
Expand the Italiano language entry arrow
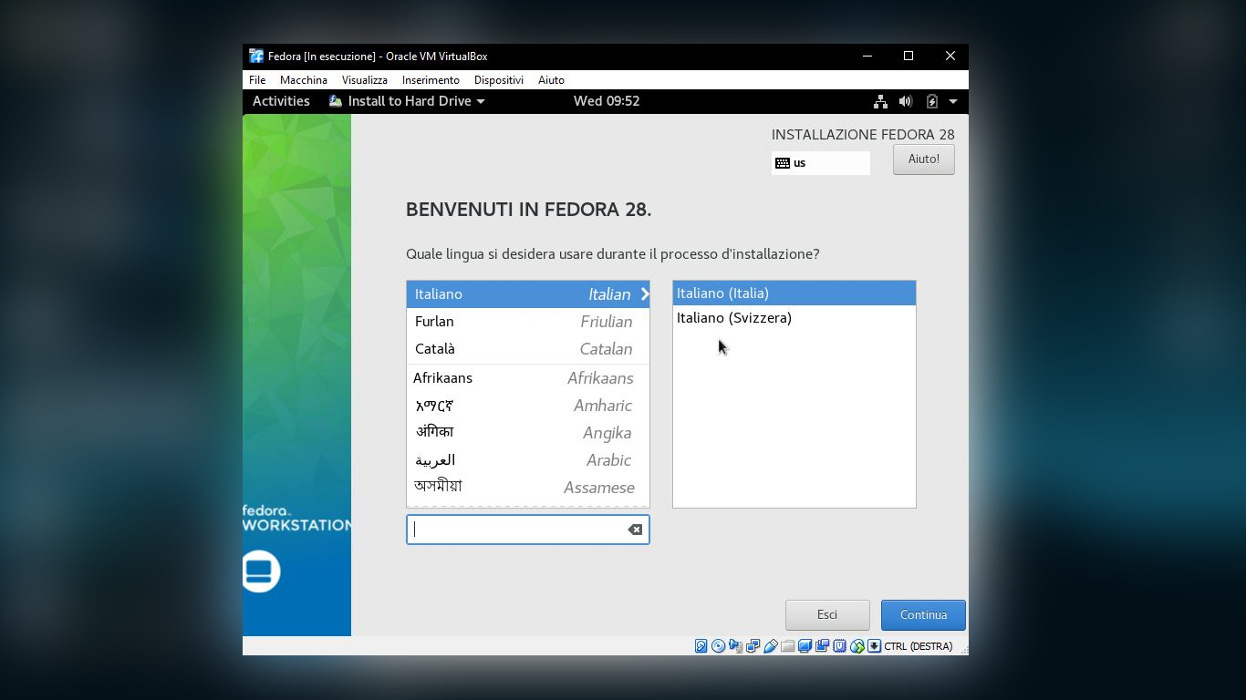tap(643, 293)
